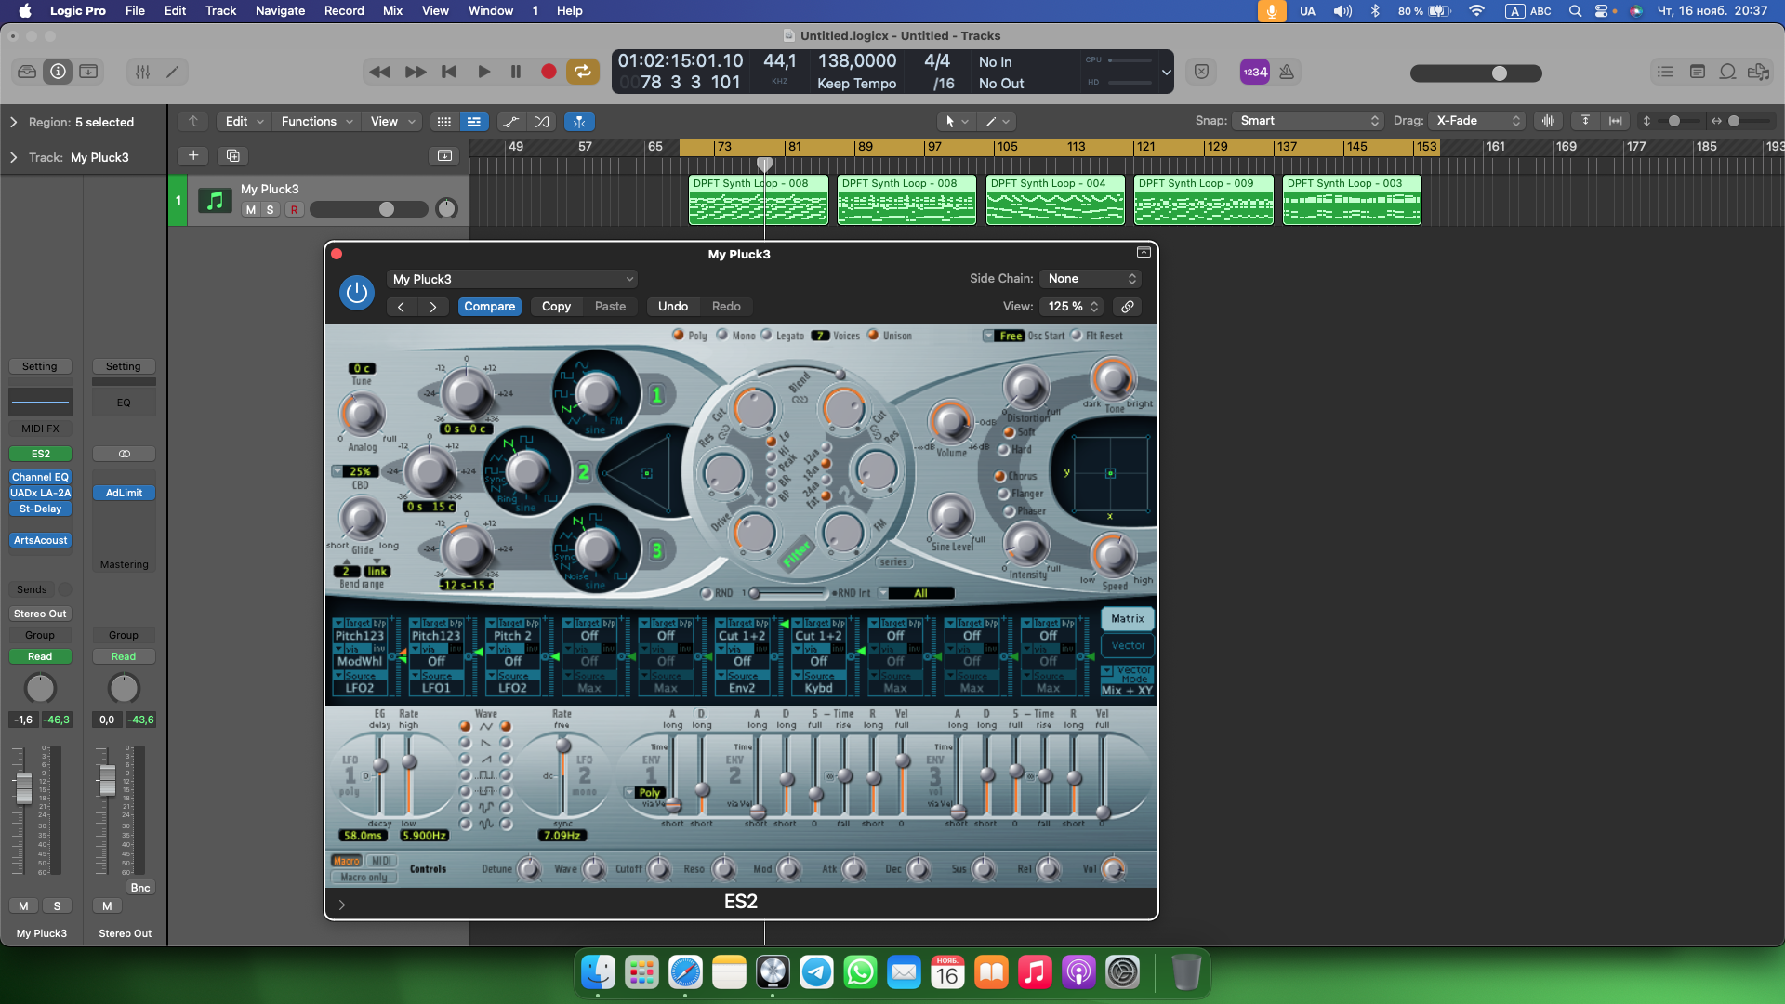Open the Mixer via control bar icon

click(142, 72)
